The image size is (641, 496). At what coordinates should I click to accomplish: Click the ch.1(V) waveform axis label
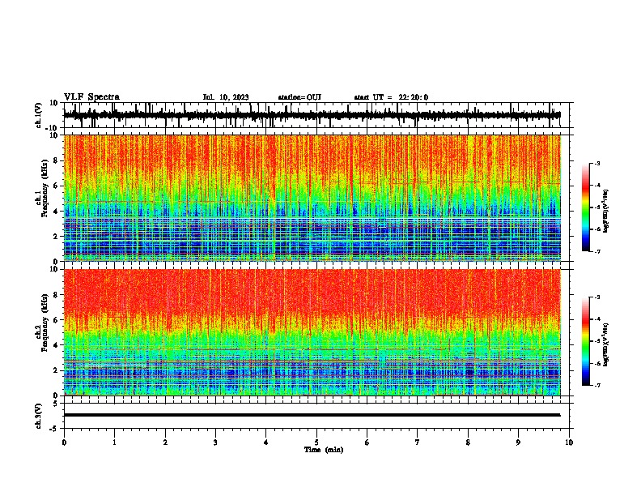pos(39,115)
